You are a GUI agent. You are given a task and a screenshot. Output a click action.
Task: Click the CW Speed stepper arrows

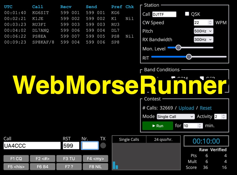(210, 22)
